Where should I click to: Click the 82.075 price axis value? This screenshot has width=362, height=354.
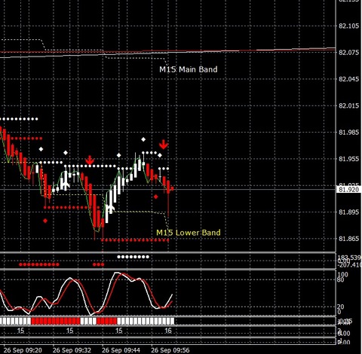349,53
